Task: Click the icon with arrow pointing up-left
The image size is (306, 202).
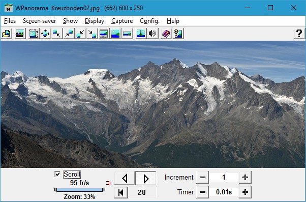Action: click(57, 34)
